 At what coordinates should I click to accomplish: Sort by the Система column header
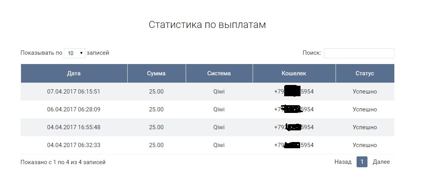219,73
